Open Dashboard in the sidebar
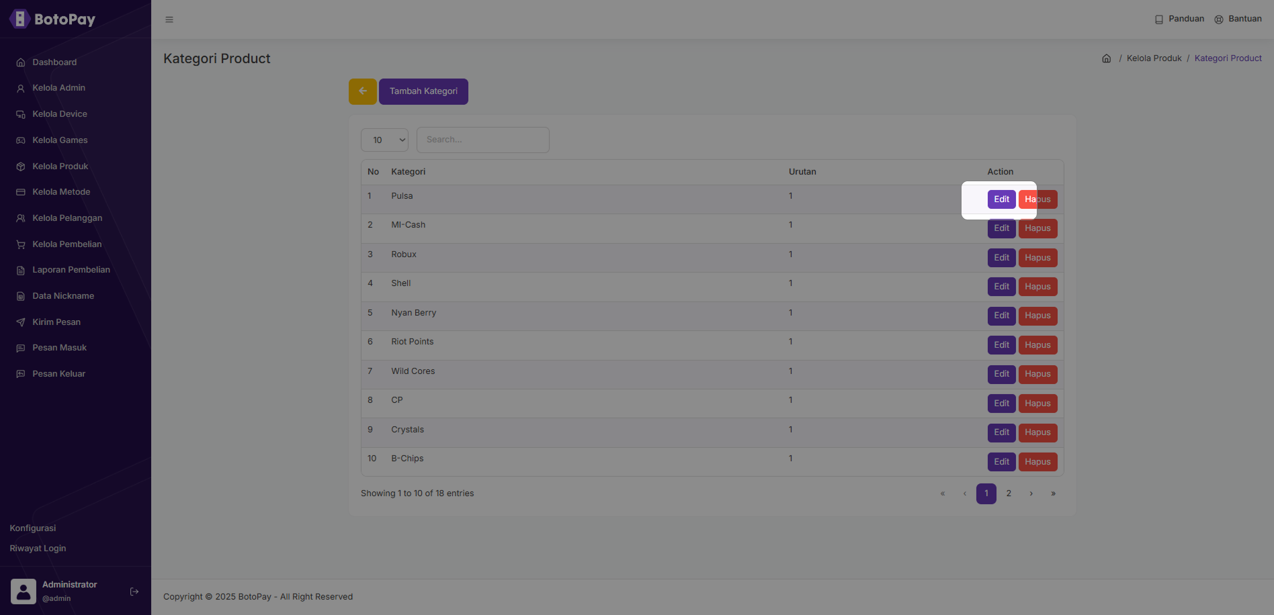The image size is (1274, 615). coord(54,62)
